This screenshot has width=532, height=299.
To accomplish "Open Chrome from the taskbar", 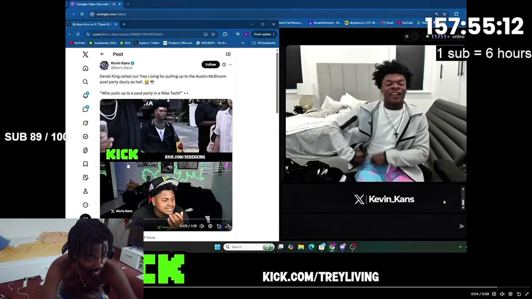I will click(332, 247).
